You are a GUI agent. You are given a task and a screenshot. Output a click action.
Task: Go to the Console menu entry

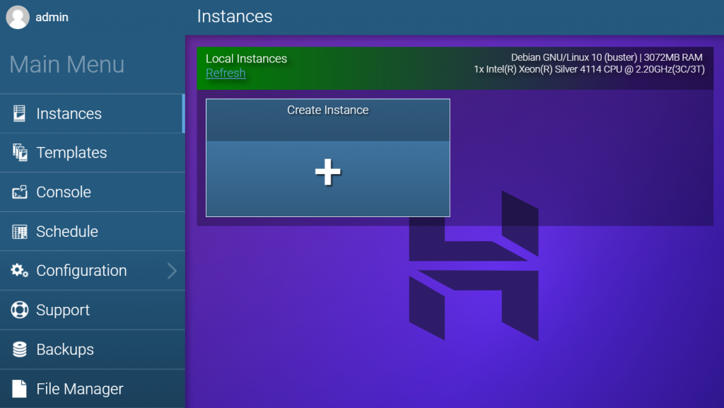(x=93, y=192)
